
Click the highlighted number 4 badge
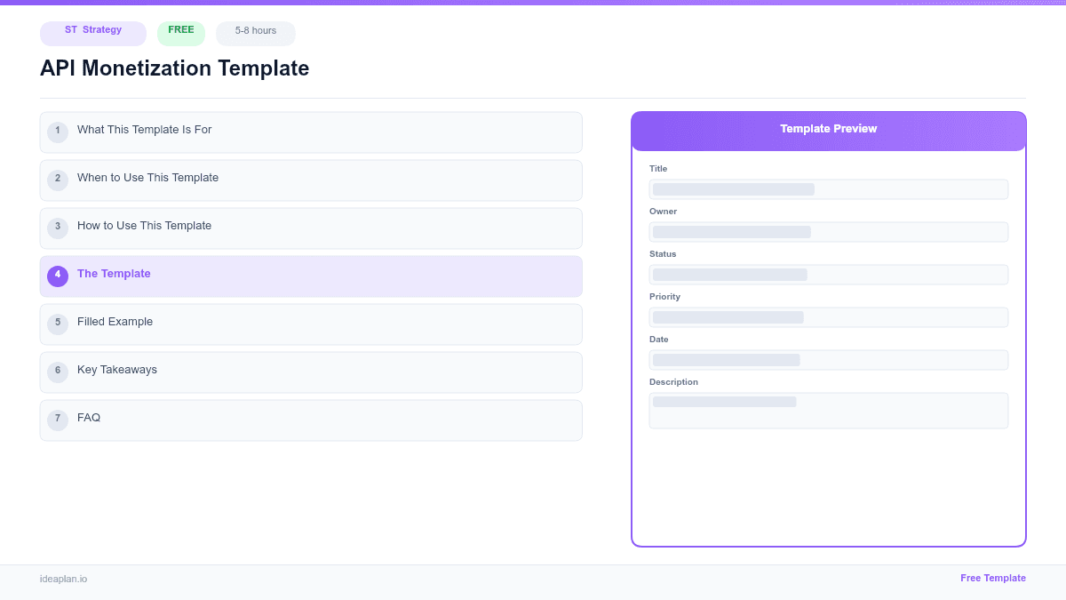(58, 276)
